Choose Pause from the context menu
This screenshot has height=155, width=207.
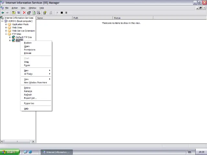pos(36,65)
